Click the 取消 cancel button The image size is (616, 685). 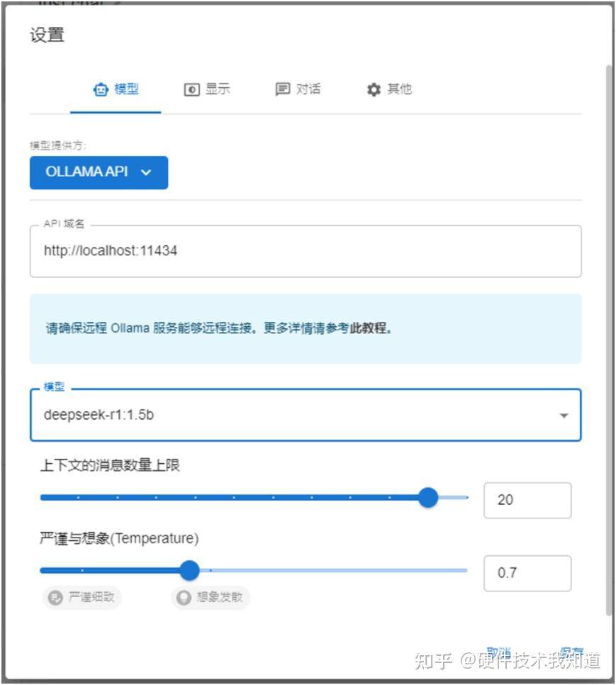pyautogui.click(x=498, y=653)
